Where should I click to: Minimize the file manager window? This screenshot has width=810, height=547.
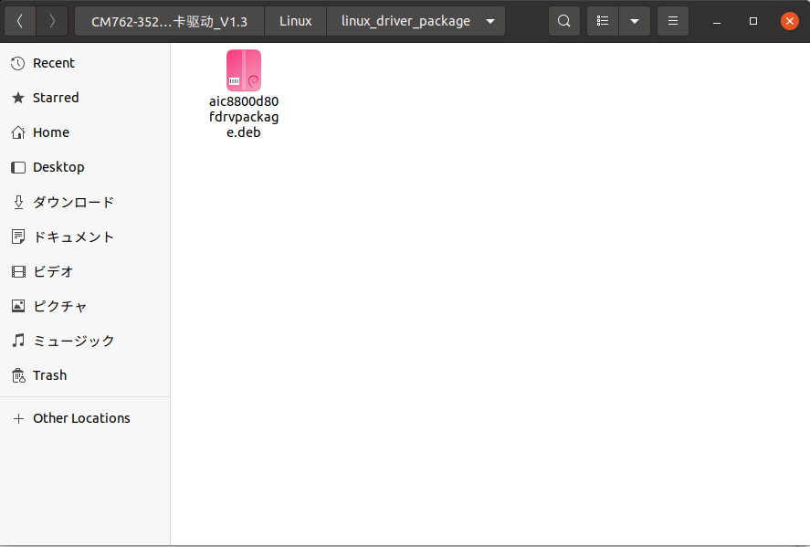717,21
